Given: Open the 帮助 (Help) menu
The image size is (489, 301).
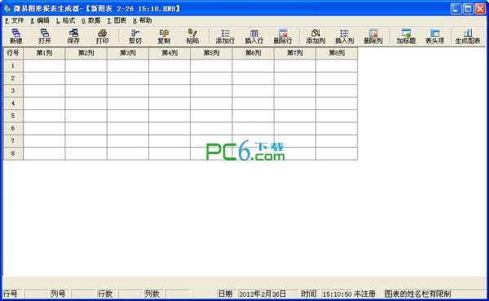Looking at the screenshot, I should pyautogui.click(x=142, y=20).
